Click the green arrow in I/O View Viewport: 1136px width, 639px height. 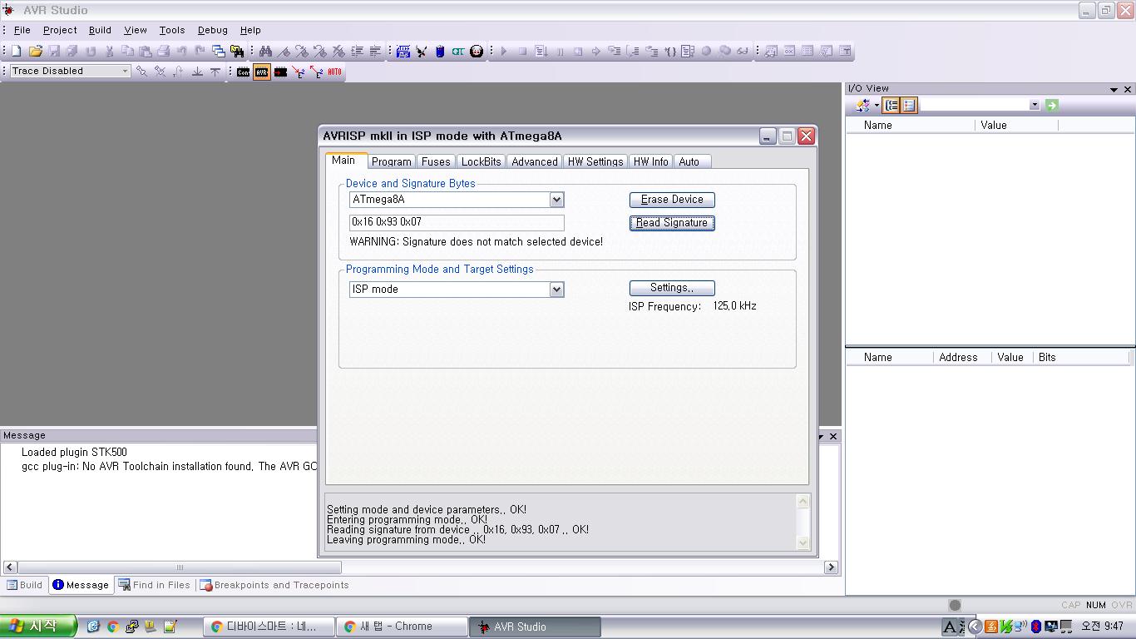click(x=1051, y=105)
